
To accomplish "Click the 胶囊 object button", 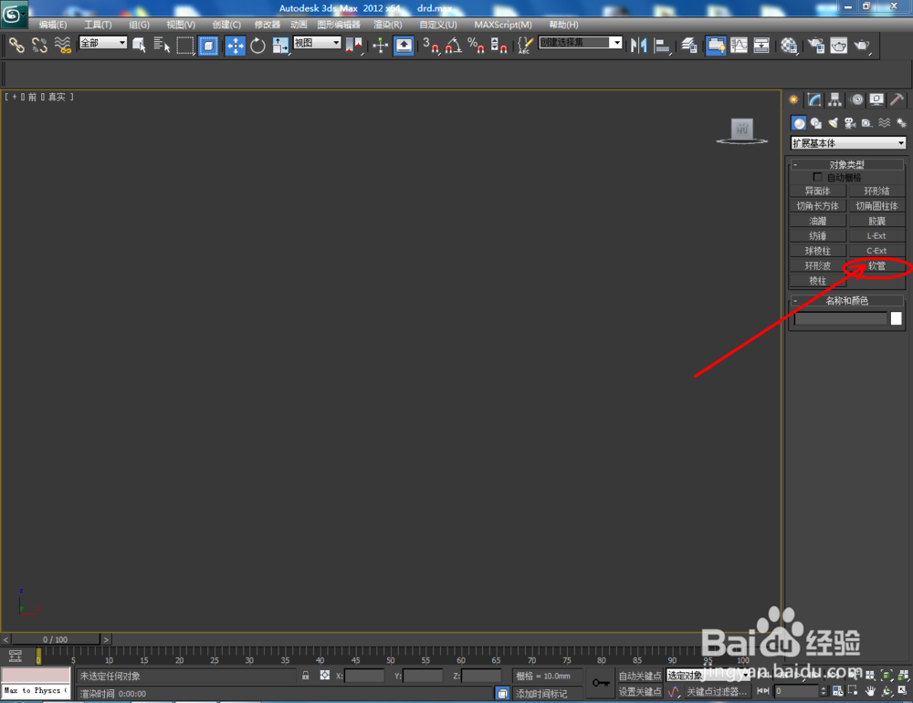I will pyautogui.click(x=876, y=221).
